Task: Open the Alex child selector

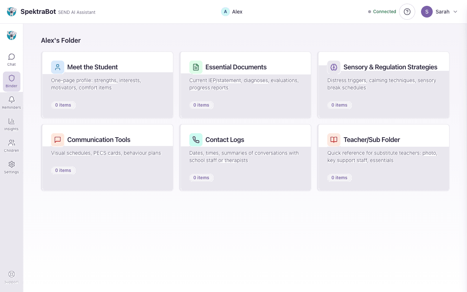Action: [232, 12]
